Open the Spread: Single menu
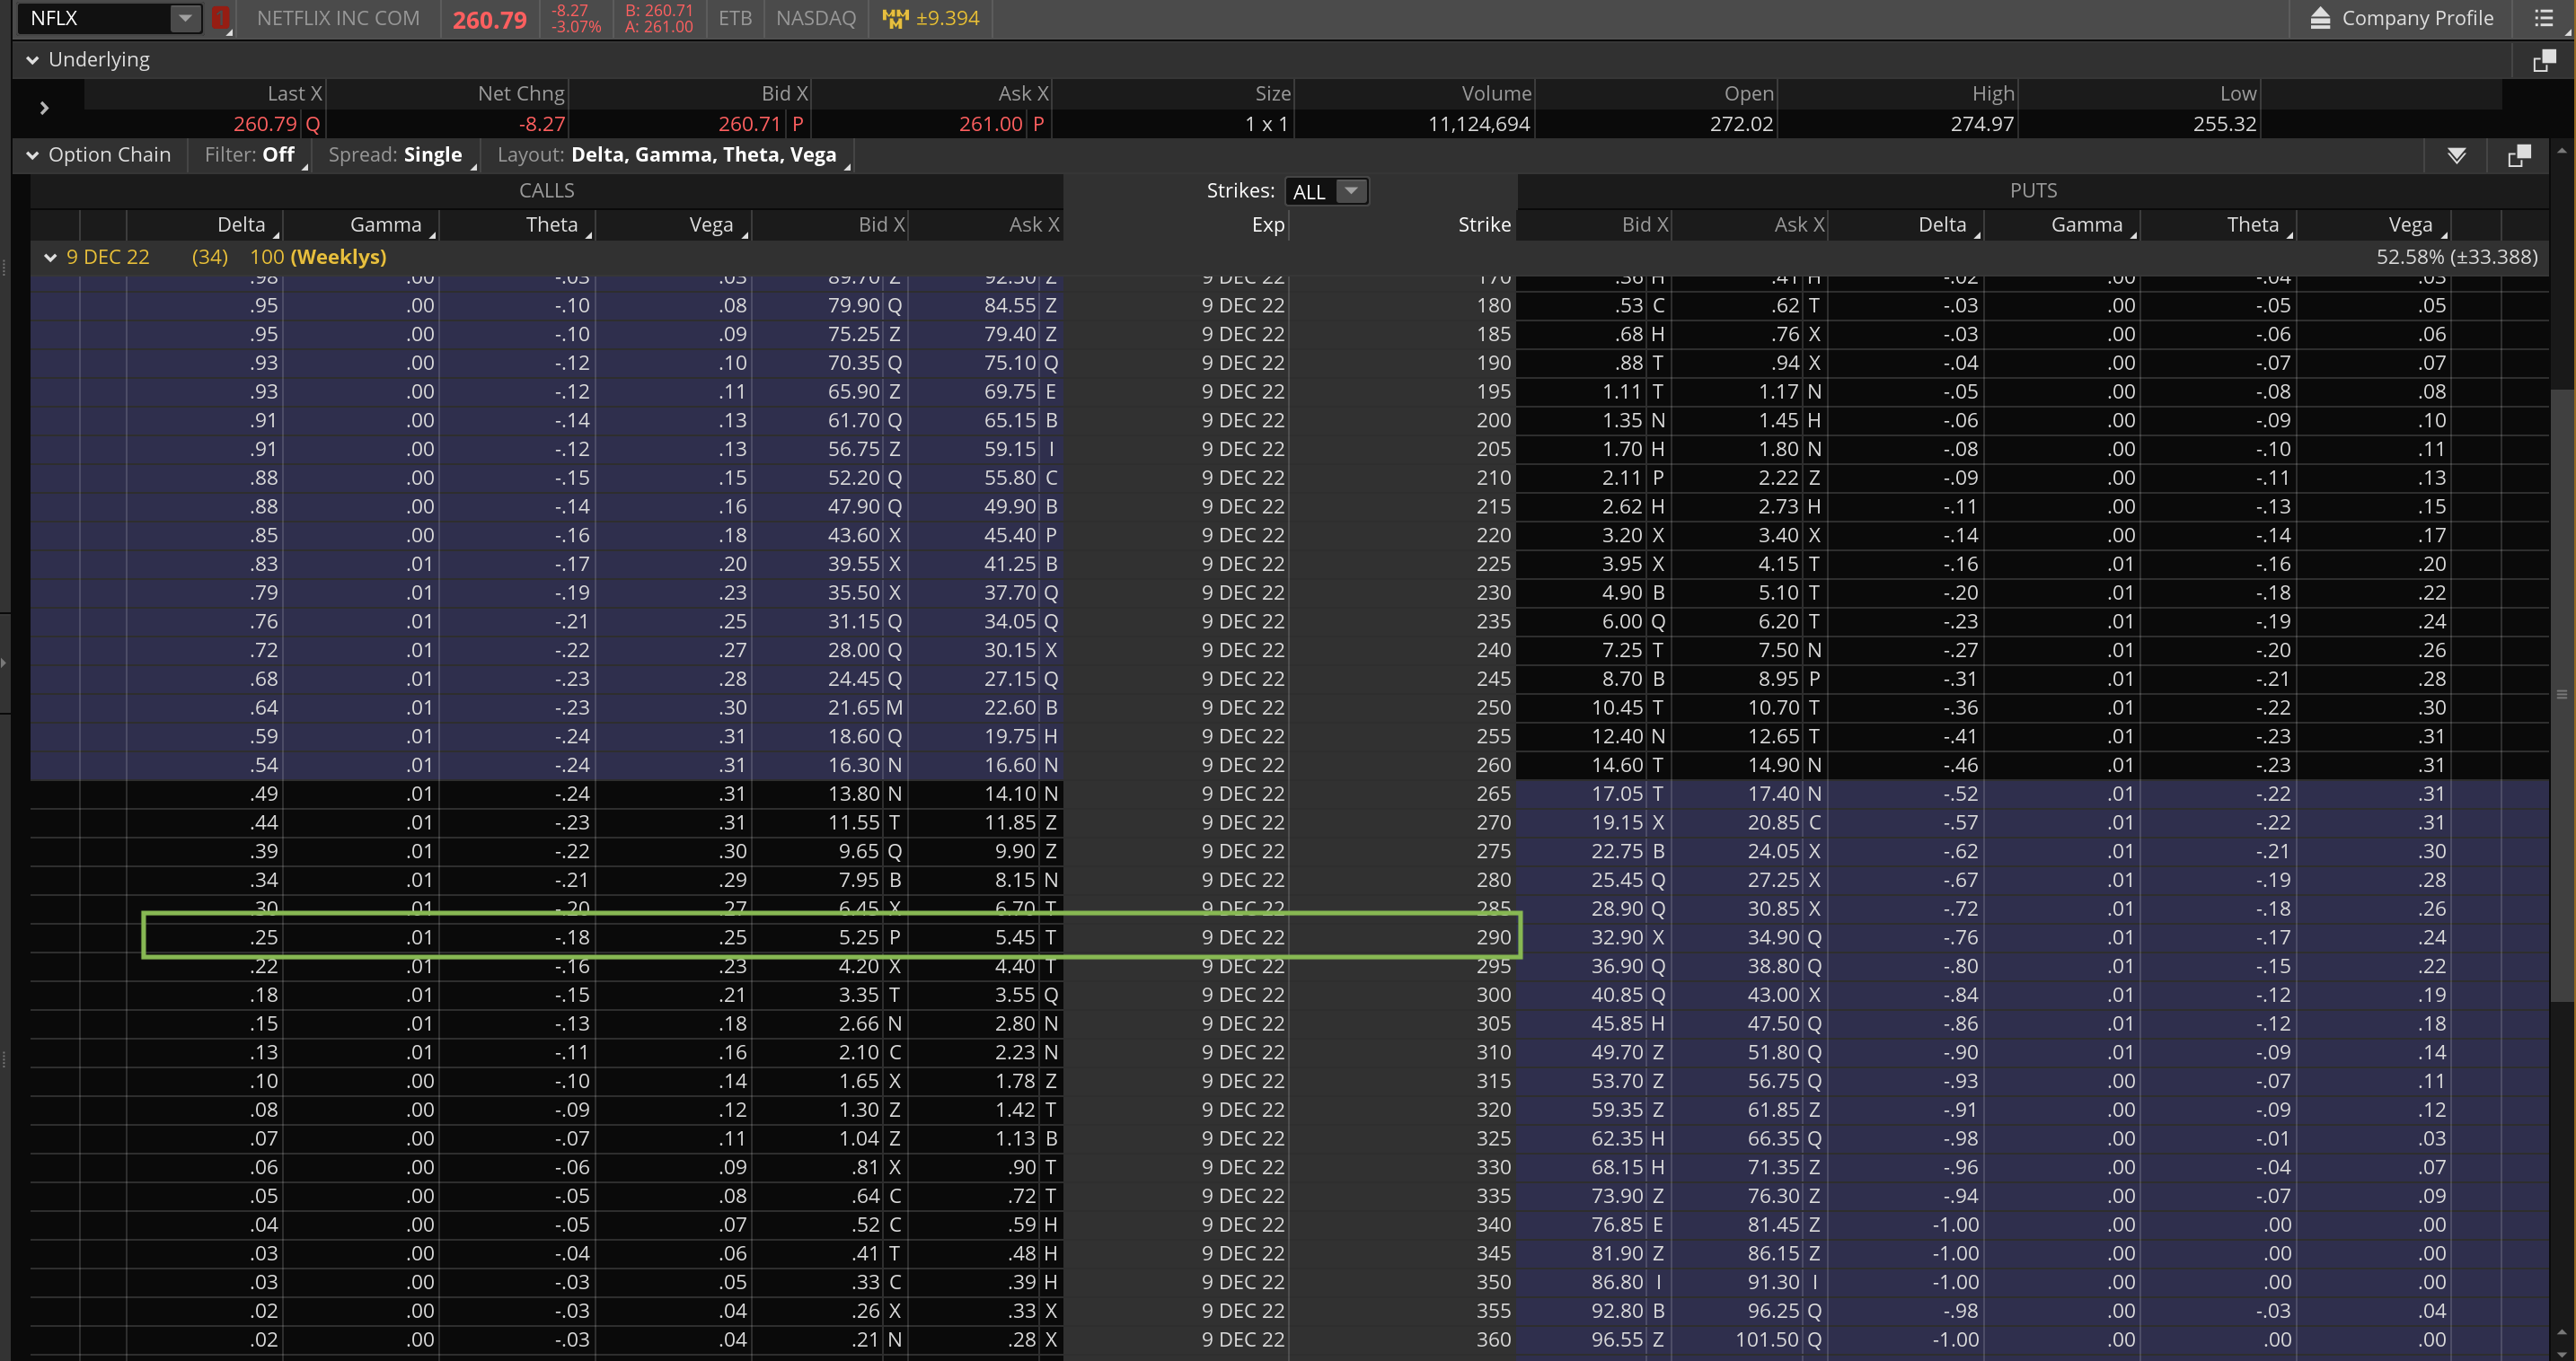The image size is (2576, 1361). coord(395,155)
